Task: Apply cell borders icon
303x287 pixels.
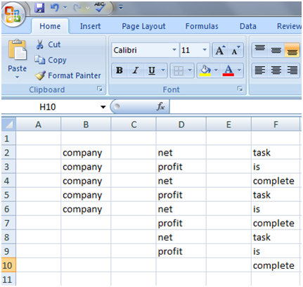Action: point(179,70)
